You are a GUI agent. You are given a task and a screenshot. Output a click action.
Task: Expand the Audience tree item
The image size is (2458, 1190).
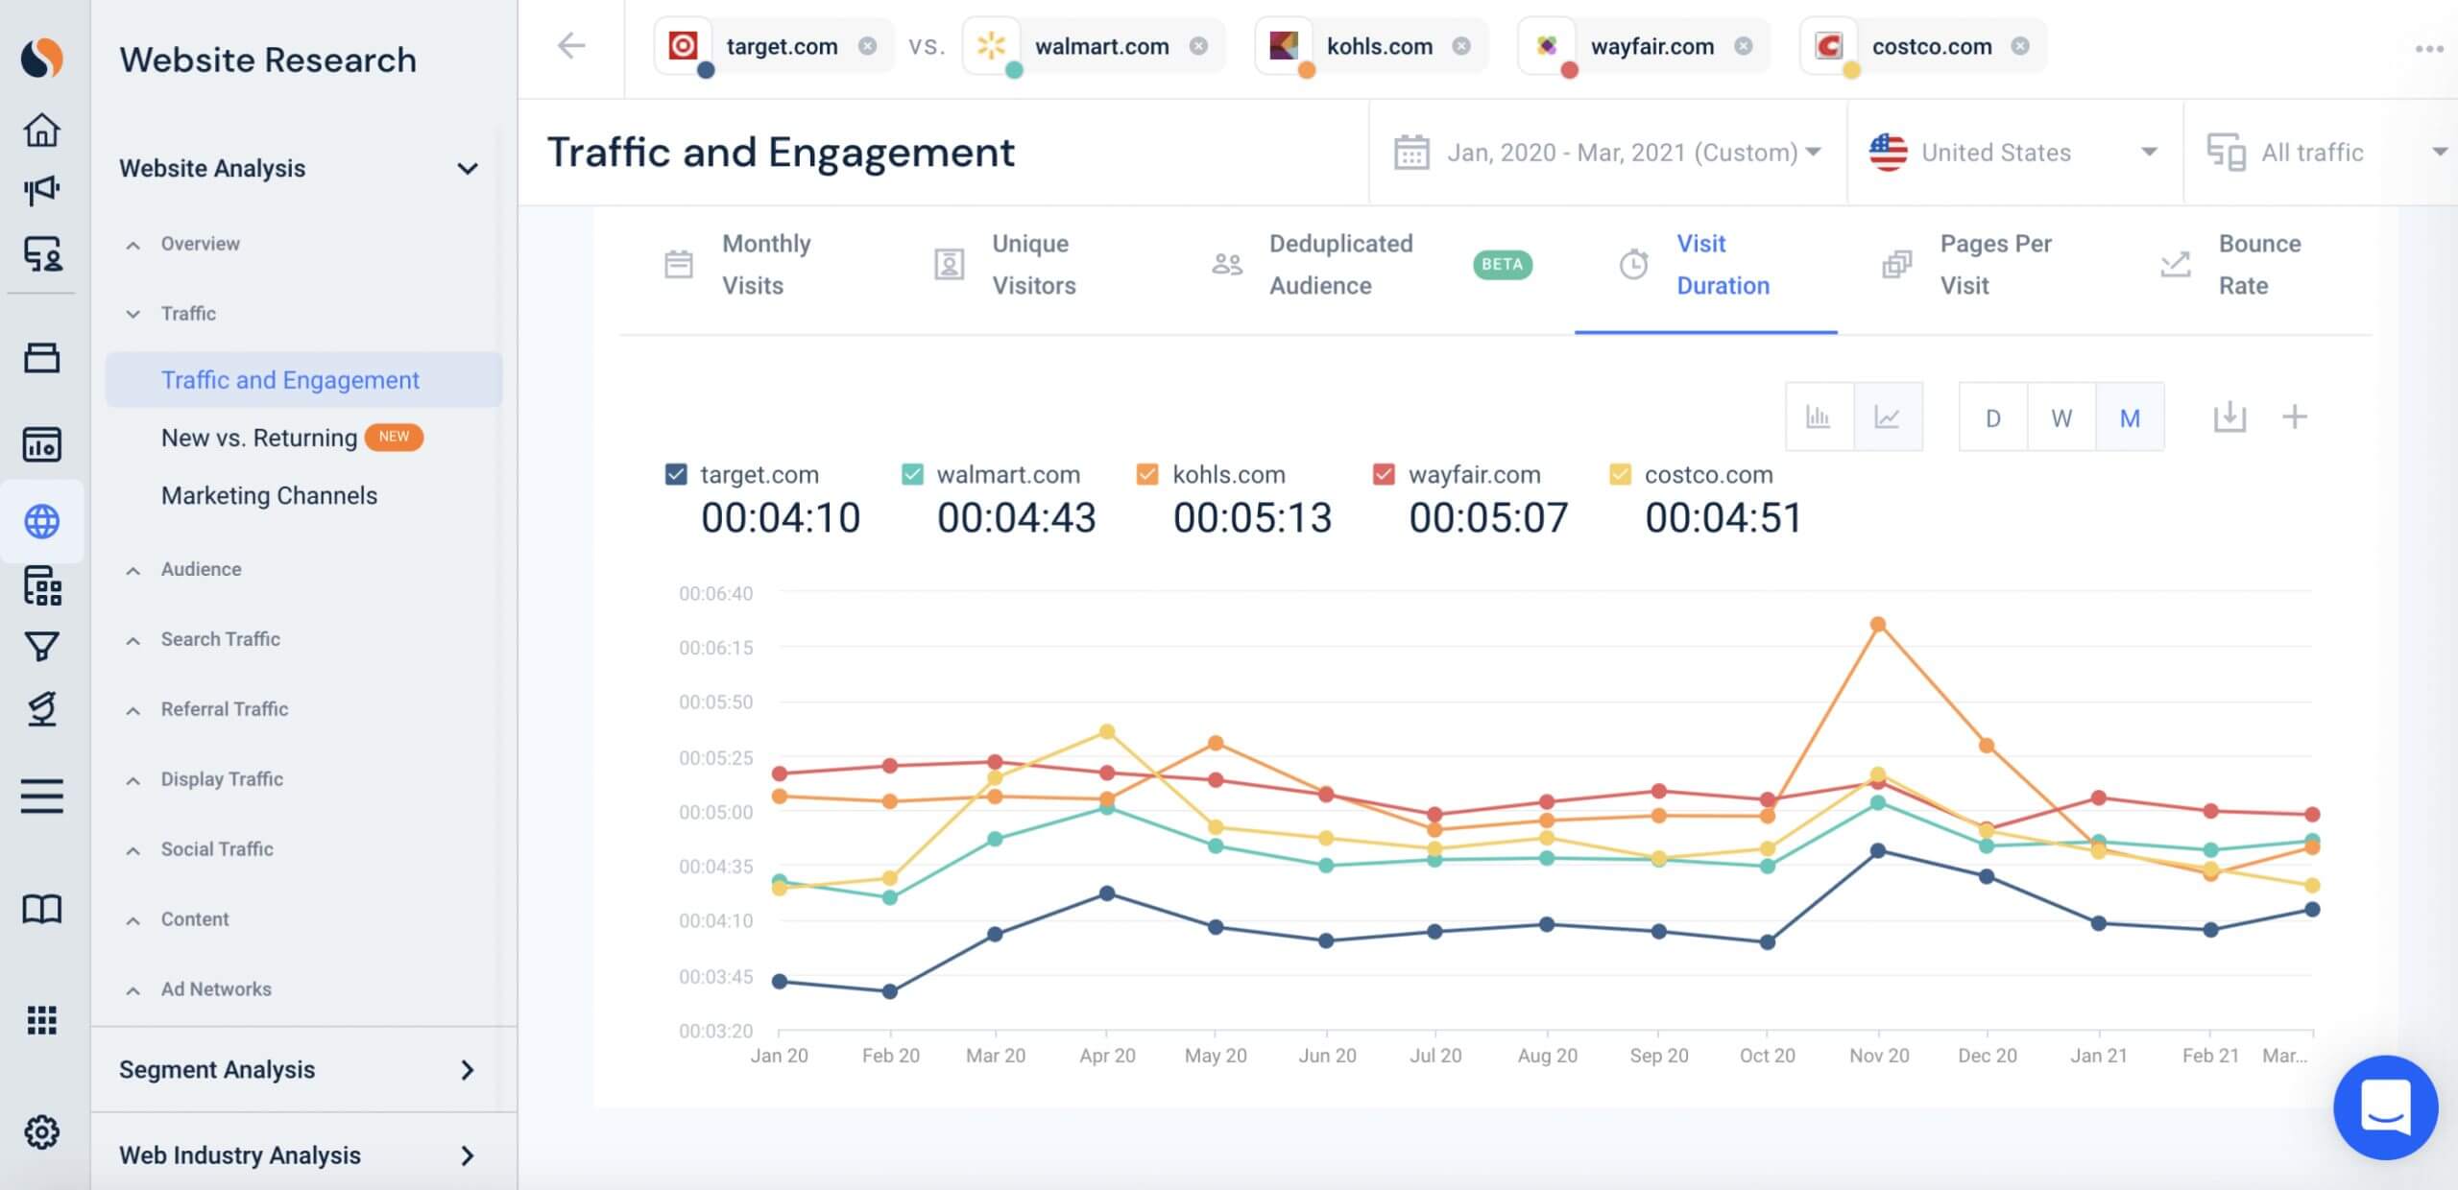pyautogui.click(x=133, y=570)
